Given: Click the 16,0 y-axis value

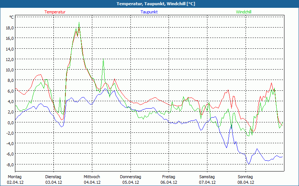Looking at the screenshot, I should [x=10, y=38].
